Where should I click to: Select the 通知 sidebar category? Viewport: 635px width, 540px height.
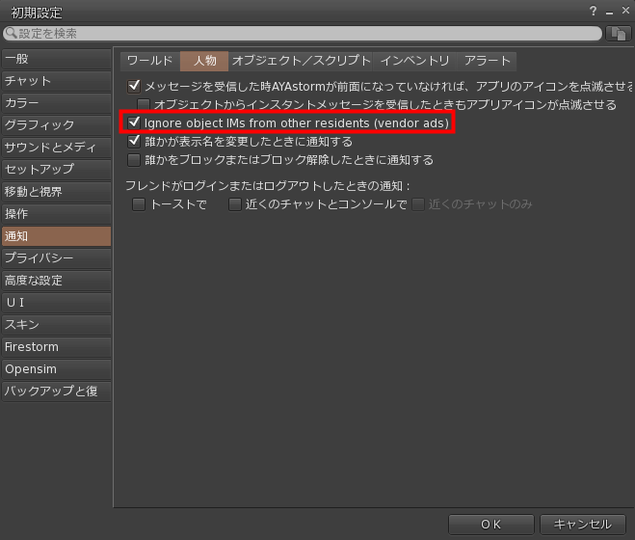(x=56, y=236)
